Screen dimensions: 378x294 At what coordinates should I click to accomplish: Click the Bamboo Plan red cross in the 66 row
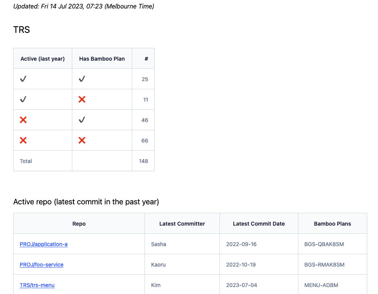click(x=82, y=140)
